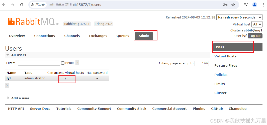Go back with the browser back arrow
This screenshot has width=267, height=125.
click(4, 5)
